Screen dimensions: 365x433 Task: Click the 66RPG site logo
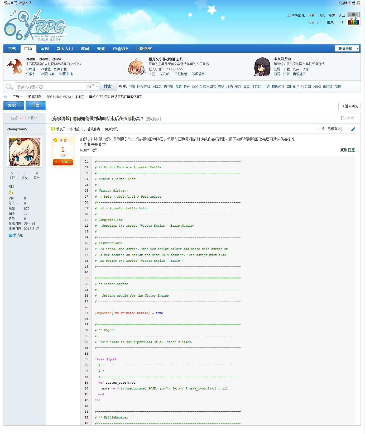36,25
